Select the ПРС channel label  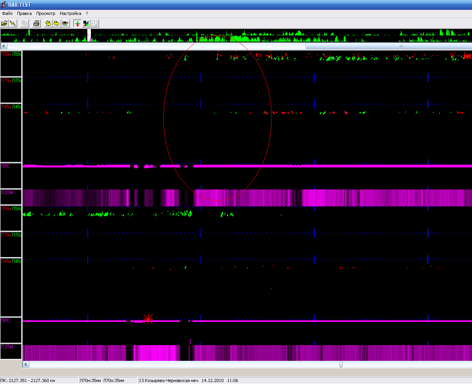coord(6,321)
